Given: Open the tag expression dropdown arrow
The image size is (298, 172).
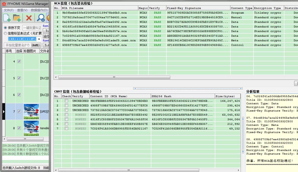Looking at the screenshot, I should pos(39,39).
